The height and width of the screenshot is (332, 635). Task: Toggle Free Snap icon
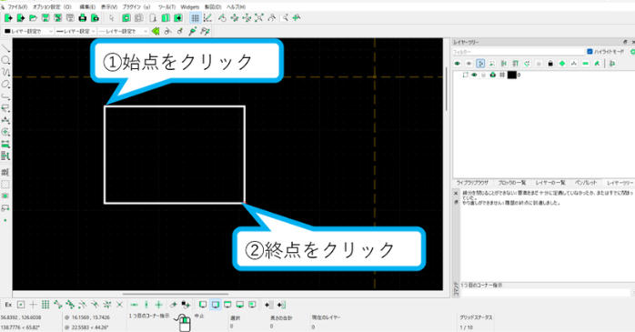(34, 305)
